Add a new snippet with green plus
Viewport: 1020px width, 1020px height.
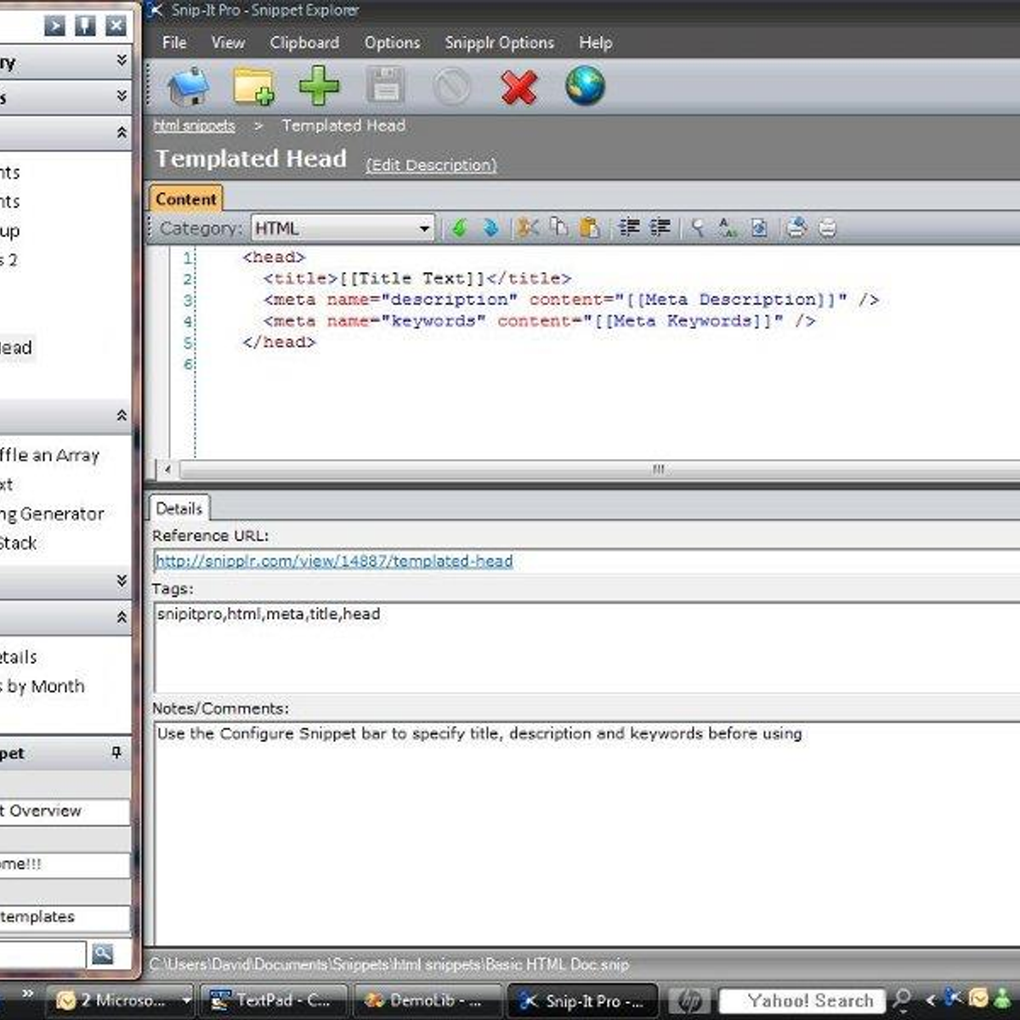coord(320,87)
